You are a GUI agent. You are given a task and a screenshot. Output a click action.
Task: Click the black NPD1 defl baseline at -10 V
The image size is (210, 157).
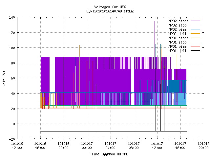pyautogui.click(x=114, y=131)
